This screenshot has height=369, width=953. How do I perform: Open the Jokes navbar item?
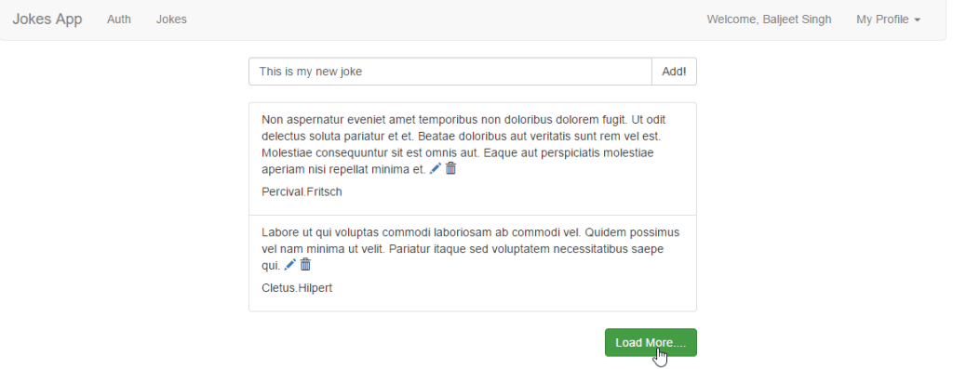171,20
